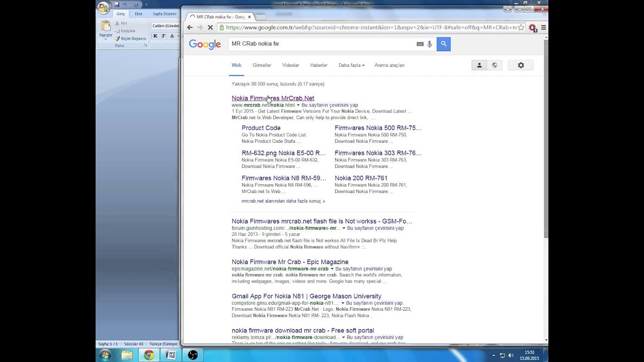Expand the Daha fazla menu

(x=352, y=65)
